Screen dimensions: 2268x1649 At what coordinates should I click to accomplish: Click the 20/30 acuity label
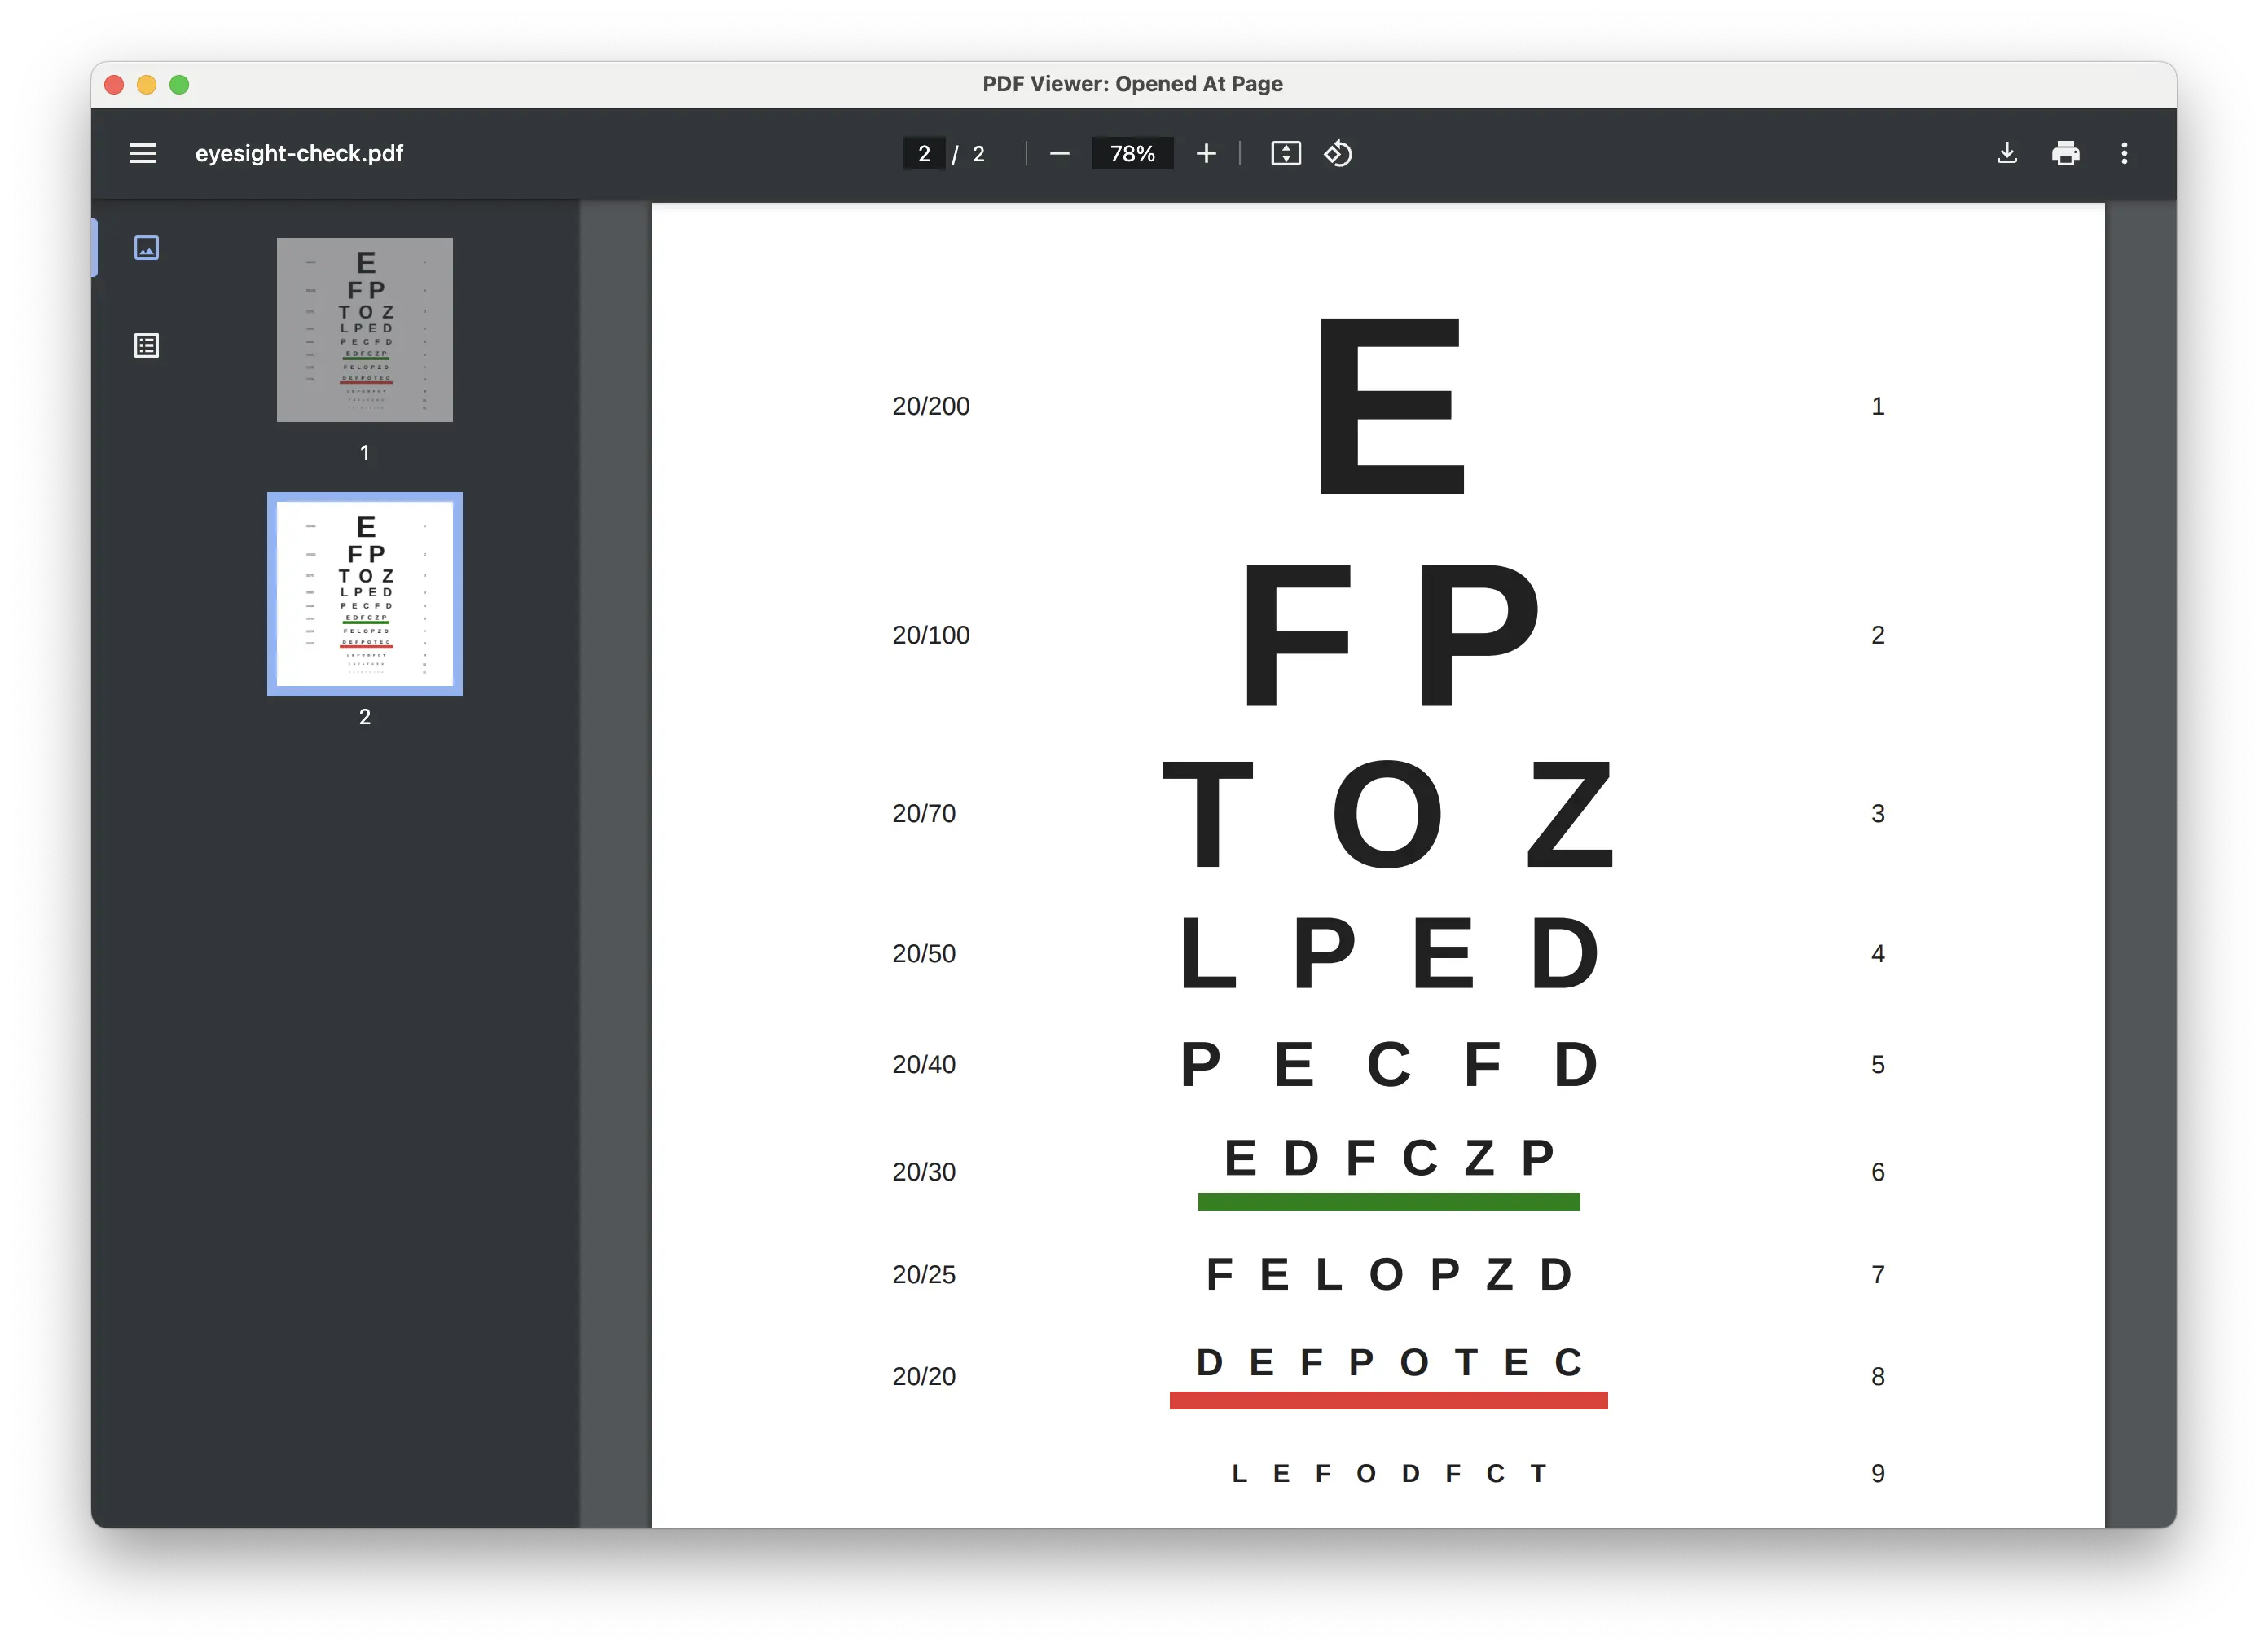[924, 1171]
